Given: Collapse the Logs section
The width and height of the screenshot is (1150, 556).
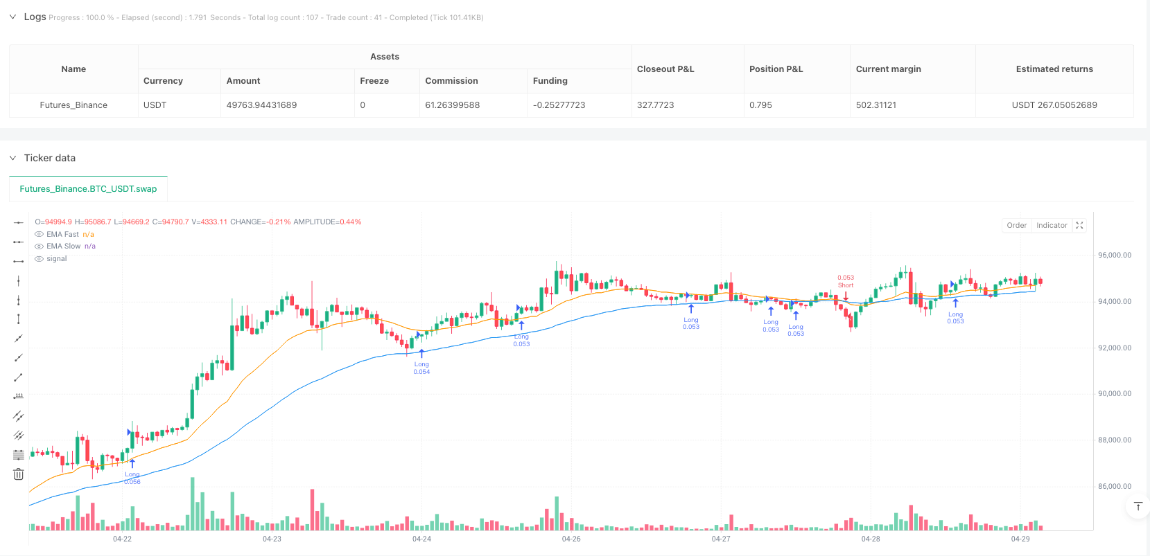Looking at the screenshot, I should coord(12,17).
